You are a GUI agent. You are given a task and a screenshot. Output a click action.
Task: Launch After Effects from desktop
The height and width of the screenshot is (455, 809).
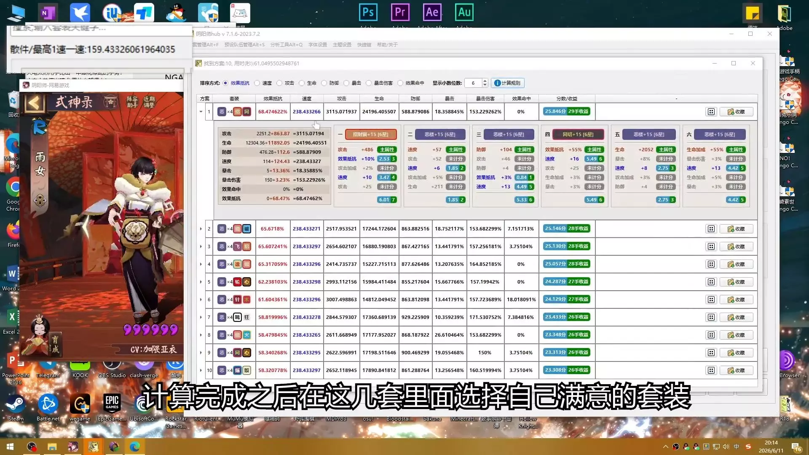click(x=432, y=13)
